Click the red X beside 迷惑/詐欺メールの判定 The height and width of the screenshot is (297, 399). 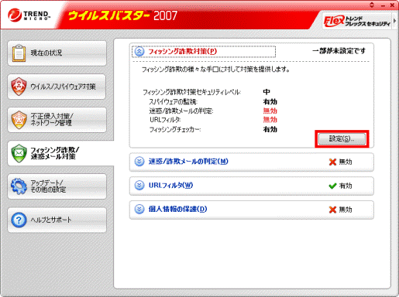point(332,162)
